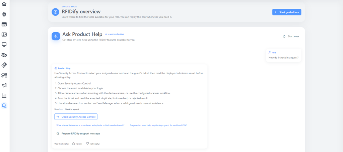This screenshot has width=343, height=152.
Task: Open the megaphone icon in sidebar
Action: pos(4,85)
